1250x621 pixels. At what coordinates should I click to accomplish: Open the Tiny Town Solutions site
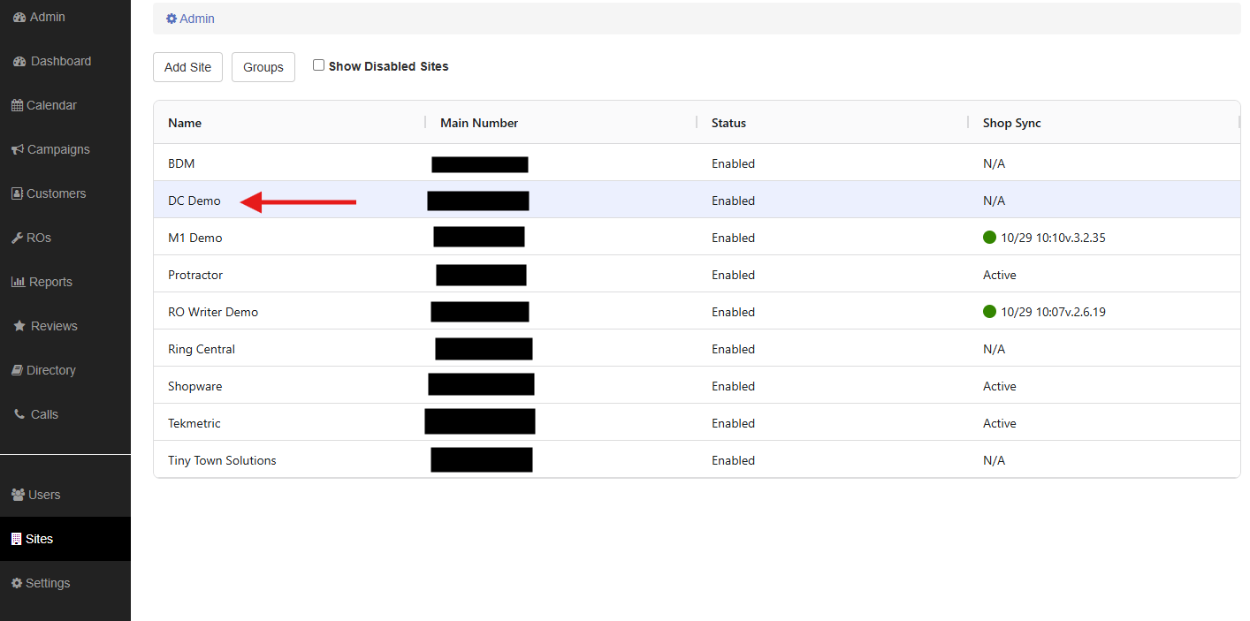tap(222, 460)
